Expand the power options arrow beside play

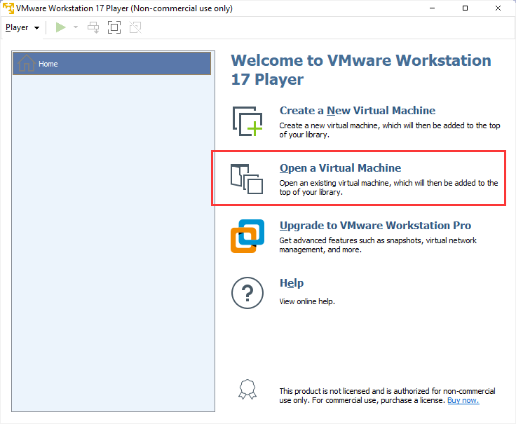tap(76, 27)
